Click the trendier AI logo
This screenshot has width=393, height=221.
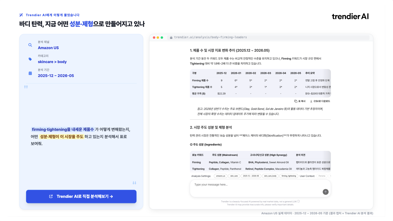350,16
